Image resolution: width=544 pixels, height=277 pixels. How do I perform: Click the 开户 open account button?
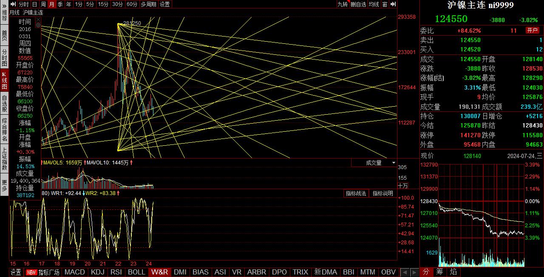pos(533,31)
